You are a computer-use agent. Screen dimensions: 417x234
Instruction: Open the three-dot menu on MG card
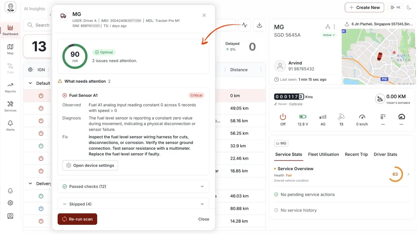(334, 27)
